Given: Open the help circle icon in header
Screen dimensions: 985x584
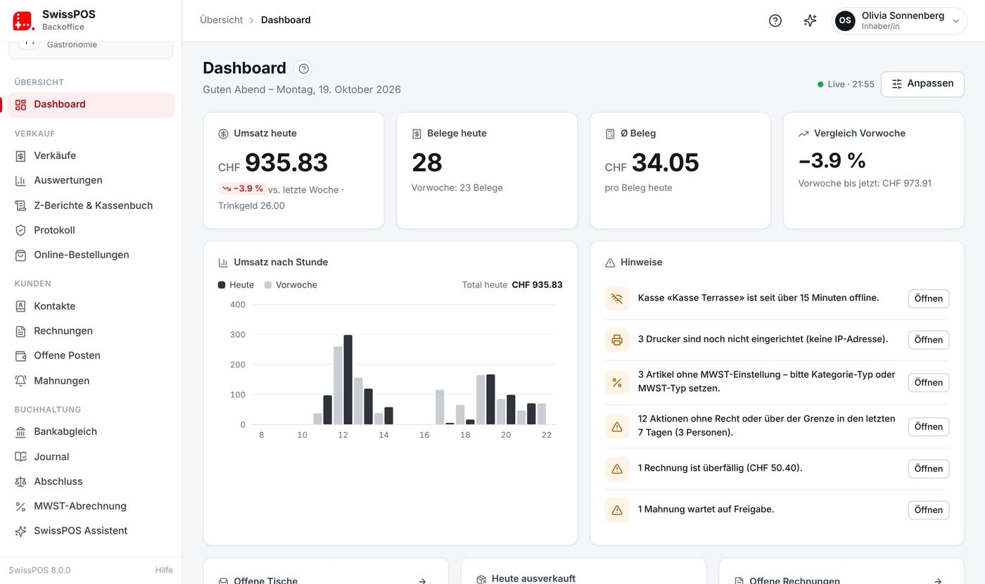Looking at the screenshot, I should pos(775,20).
